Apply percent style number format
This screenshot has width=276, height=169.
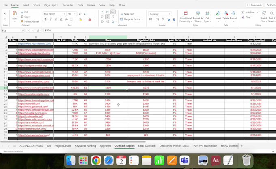point(158,19)
